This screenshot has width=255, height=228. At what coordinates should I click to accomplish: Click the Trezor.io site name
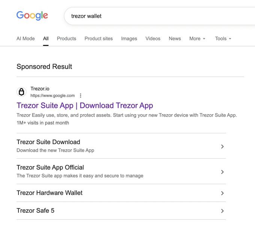point(40,89)
